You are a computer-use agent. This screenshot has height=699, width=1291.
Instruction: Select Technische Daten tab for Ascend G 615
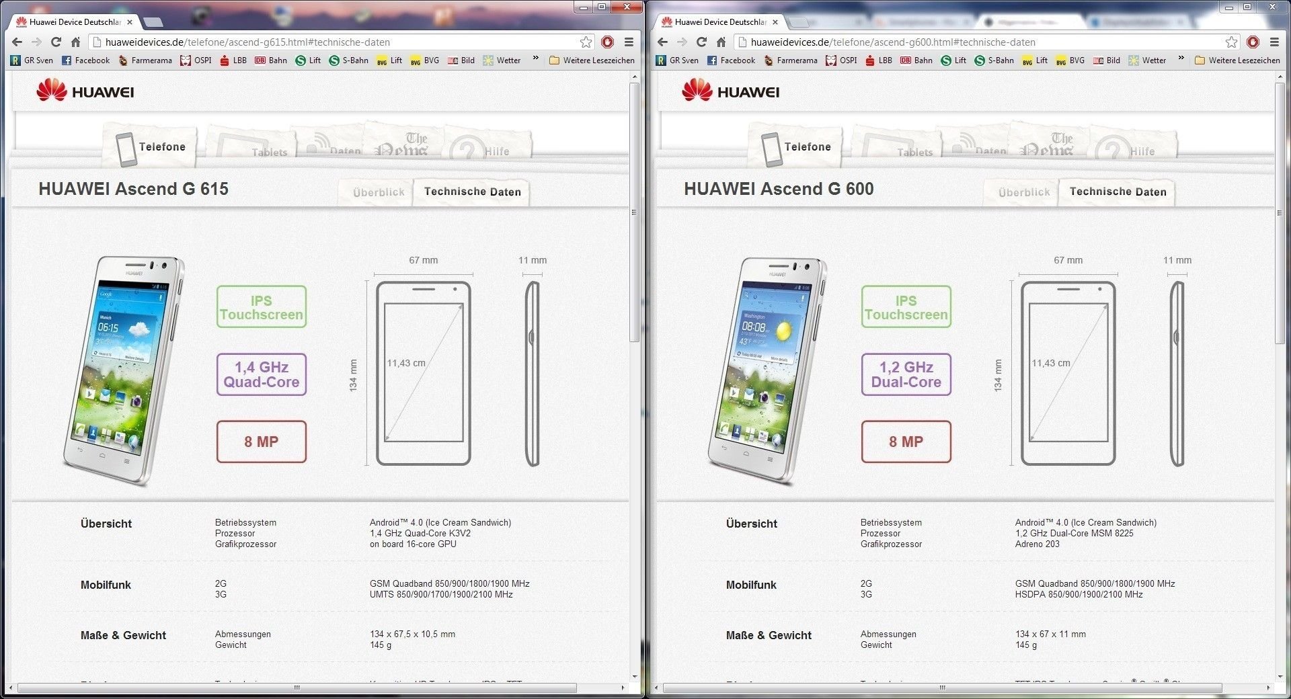[472, 192]
